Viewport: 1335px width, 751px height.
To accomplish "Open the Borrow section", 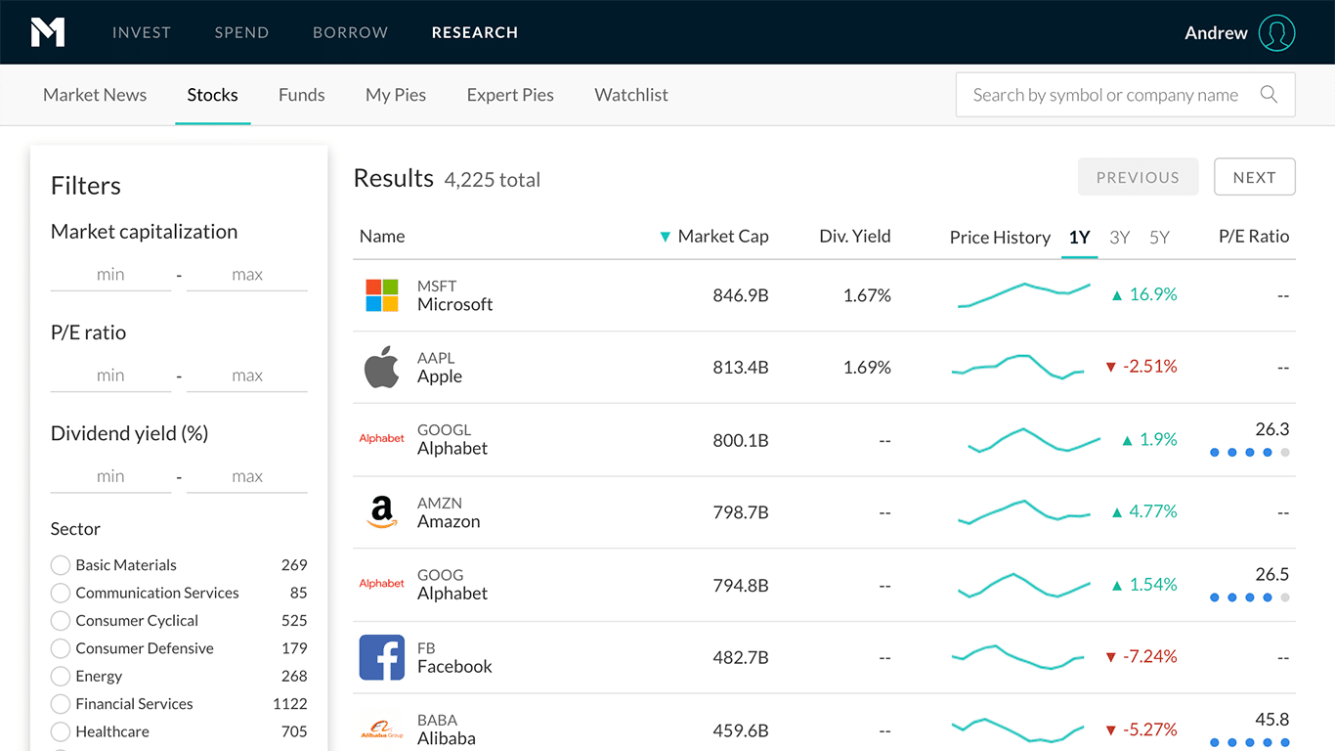I will coord(351,32).
